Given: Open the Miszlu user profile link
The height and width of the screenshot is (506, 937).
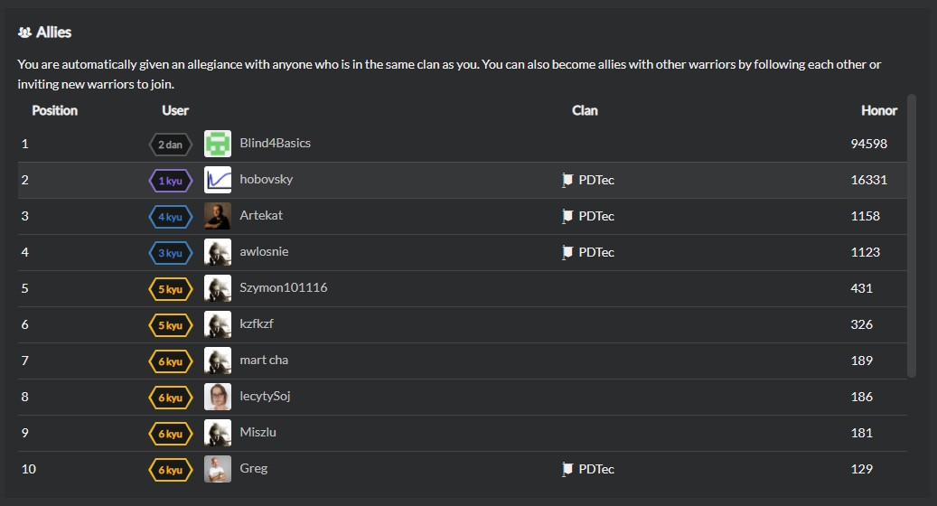Looking at the screenshot, I should [x=258, y=433].
